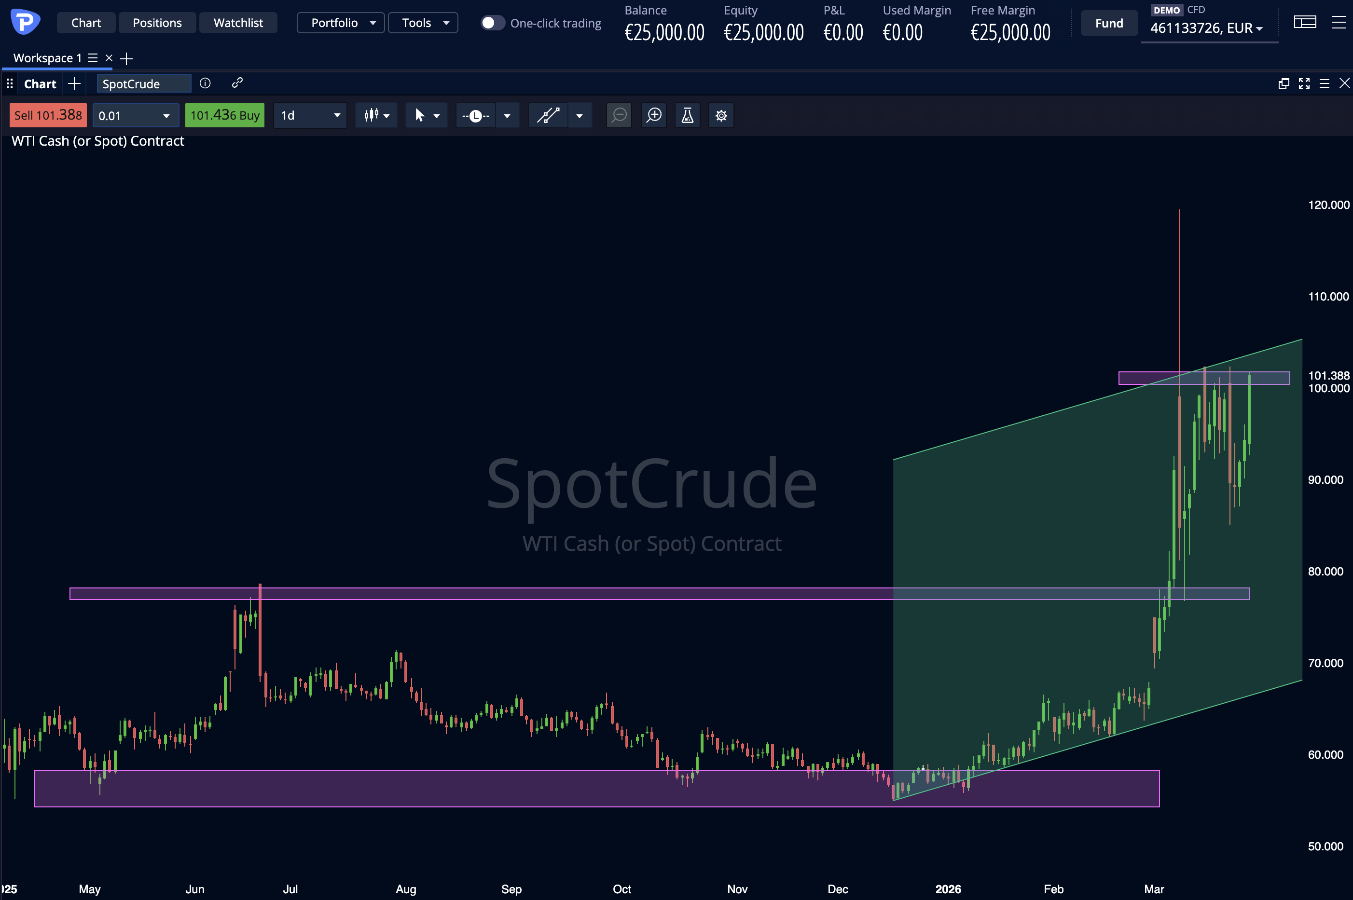Image resolution: width=1353 pixels, height=900 pixels.
Task: Enable One-click trading toggle
Action: click(x=492, y=23)
